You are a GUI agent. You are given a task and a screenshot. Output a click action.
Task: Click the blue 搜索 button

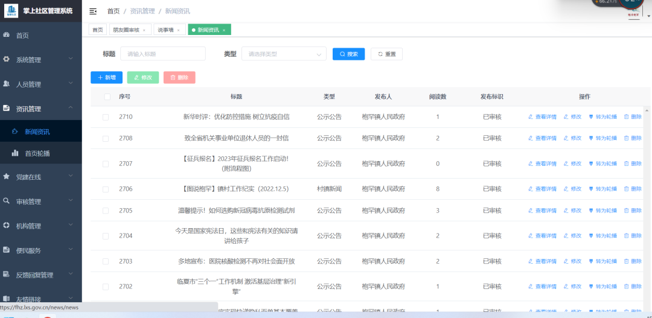[x=348, y=54]
